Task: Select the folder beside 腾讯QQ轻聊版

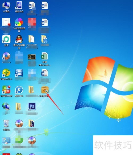Action: click(x=31, y=39)
